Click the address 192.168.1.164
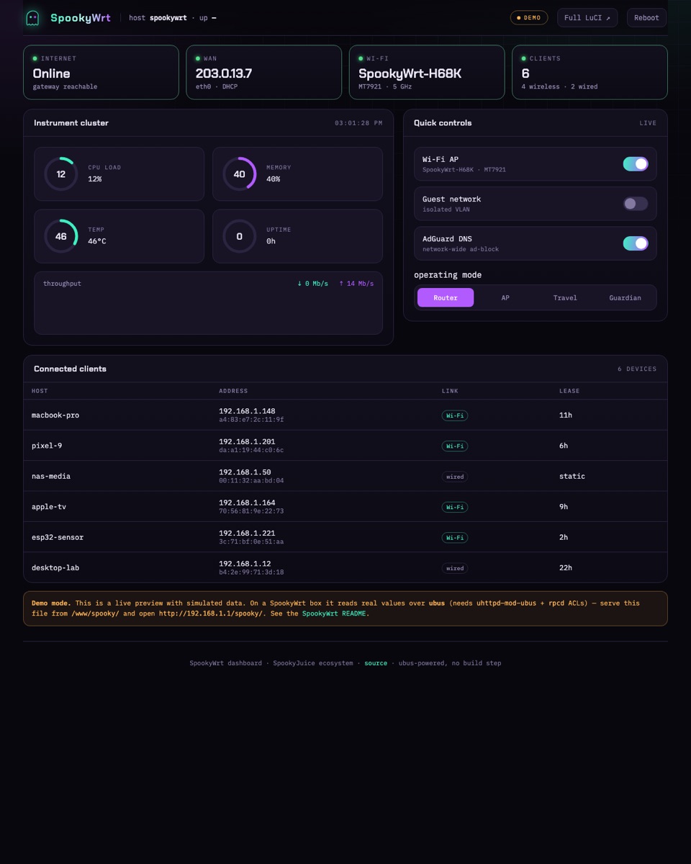Screen dimensions: 691x864 click(247, 503)
